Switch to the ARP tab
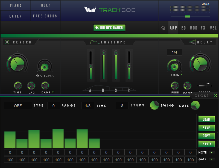Viewport: 219px width, 168px height. pyautogui.click(x=173, y=28)
